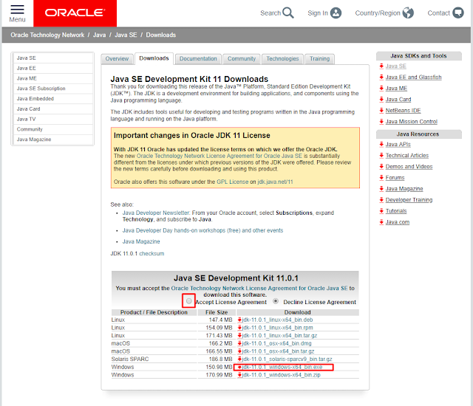Click arrow icon beside Demos and Videos
This screenshot has height=406, width=473.
(381, 167)
